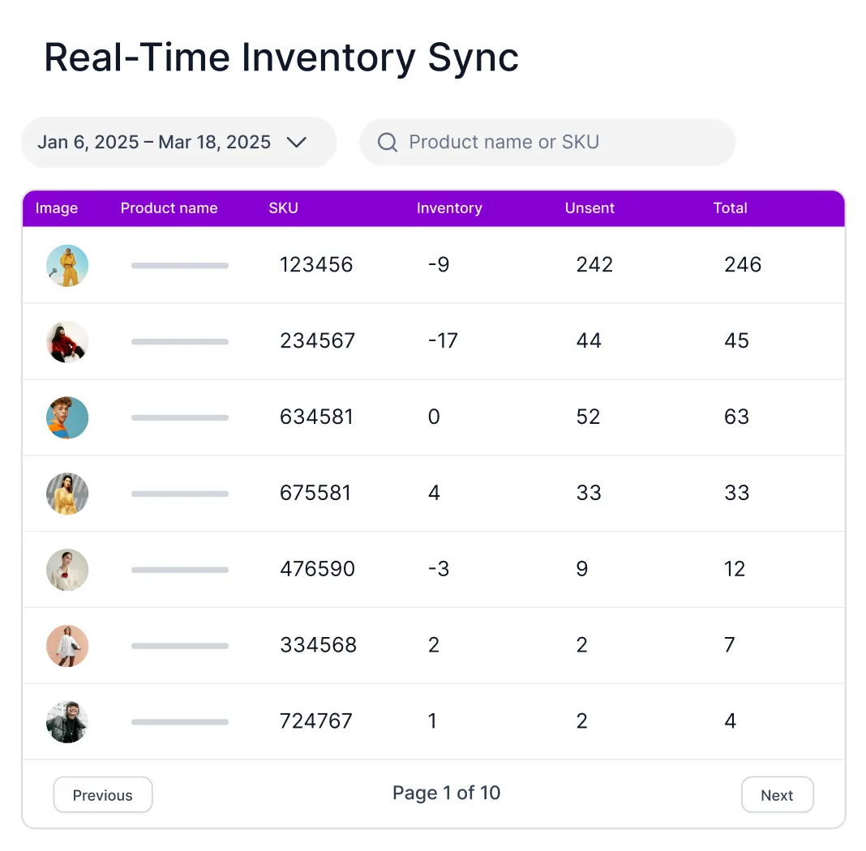Go to the Previous page
This screenshot has width=866, height=851.
coord(103,795)
